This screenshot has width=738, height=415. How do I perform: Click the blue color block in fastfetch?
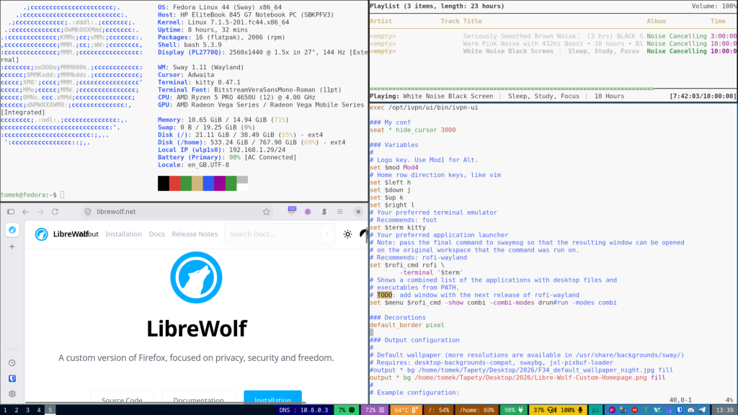coord(208,183)
